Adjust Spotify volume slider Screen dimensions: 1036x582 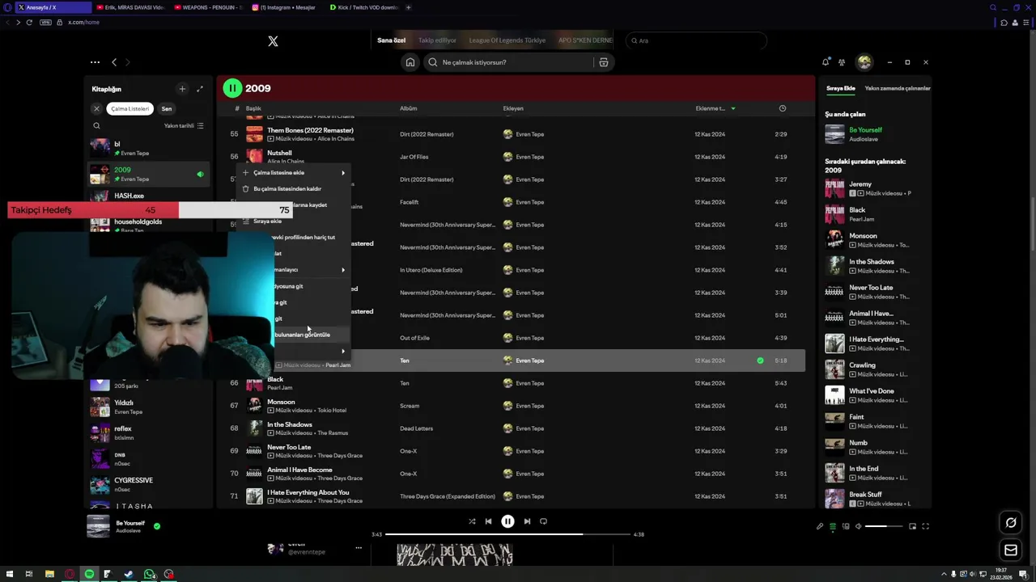pos(884,526)
